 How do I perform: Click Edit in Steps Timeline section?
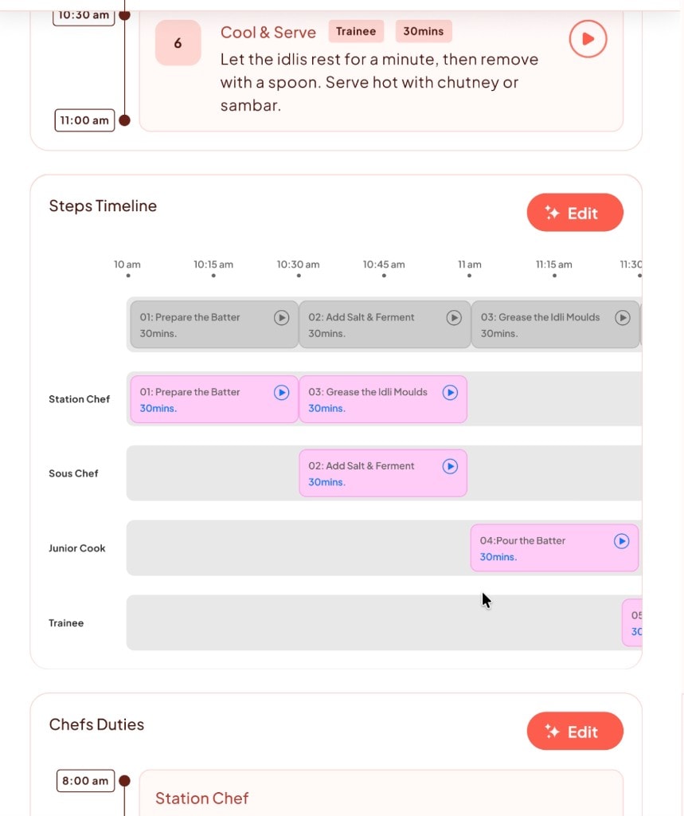coord(575,213)
